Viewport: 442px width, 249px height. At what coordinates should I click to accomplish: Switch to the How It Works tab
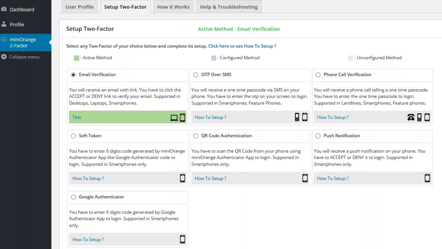(x=173, y=7)
